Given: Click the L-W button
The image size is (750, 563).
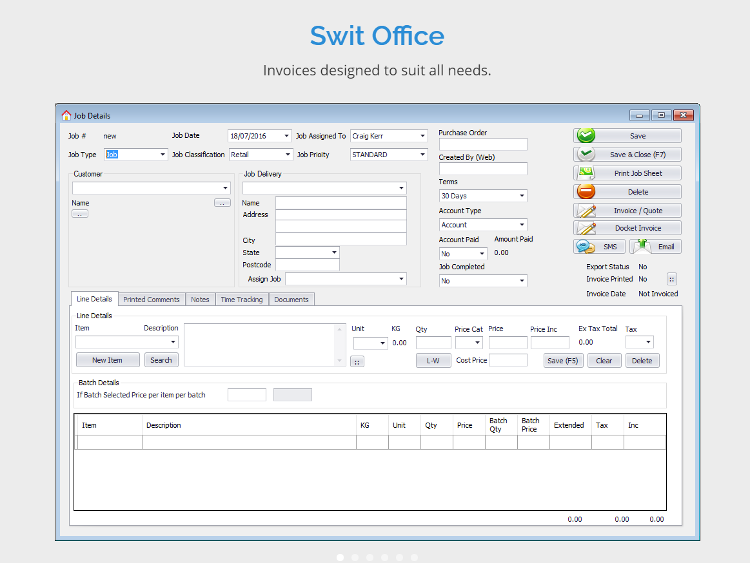Looking at the screenshot, I should (433, 361).
